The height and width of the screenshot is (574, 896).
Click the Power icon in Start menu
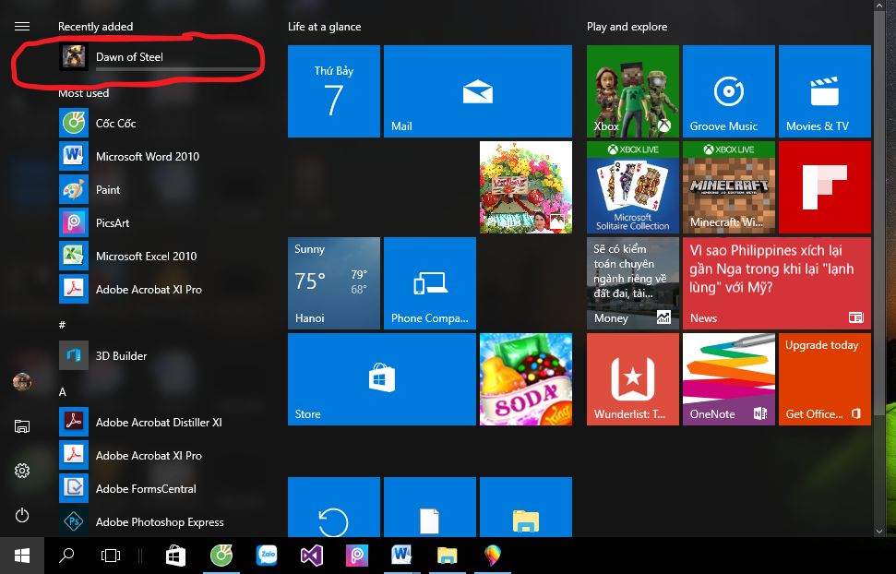(22, 515)
